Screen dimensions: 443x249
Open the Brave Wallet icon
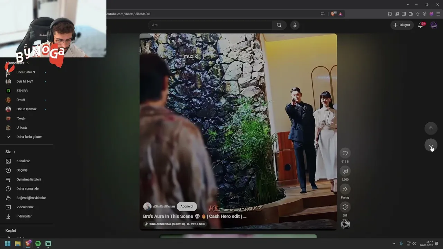411,14
